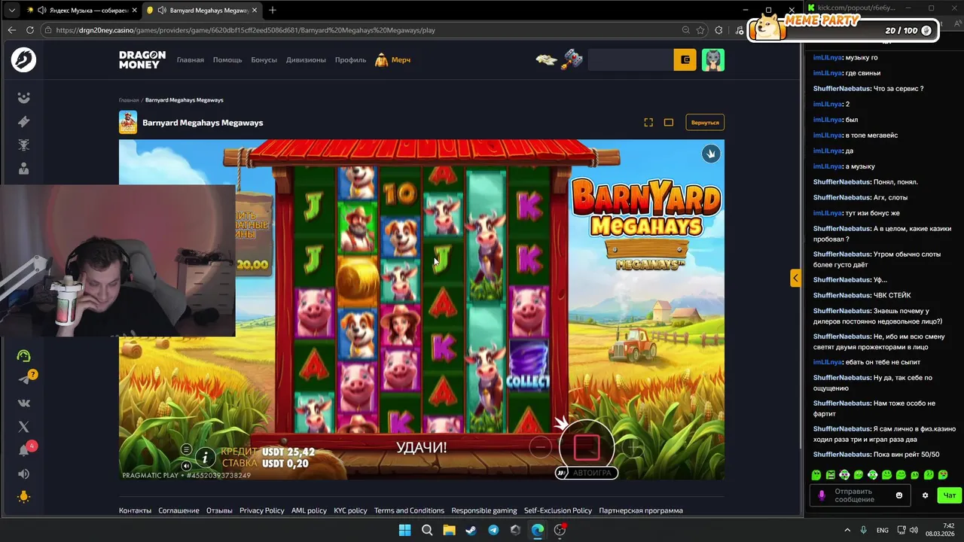Mute site sound via sidebar speaker icon

(x=24, y=473)
